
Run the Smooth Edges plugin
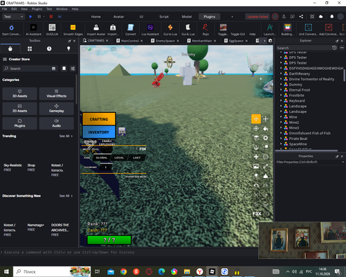(x=73, y=30)
